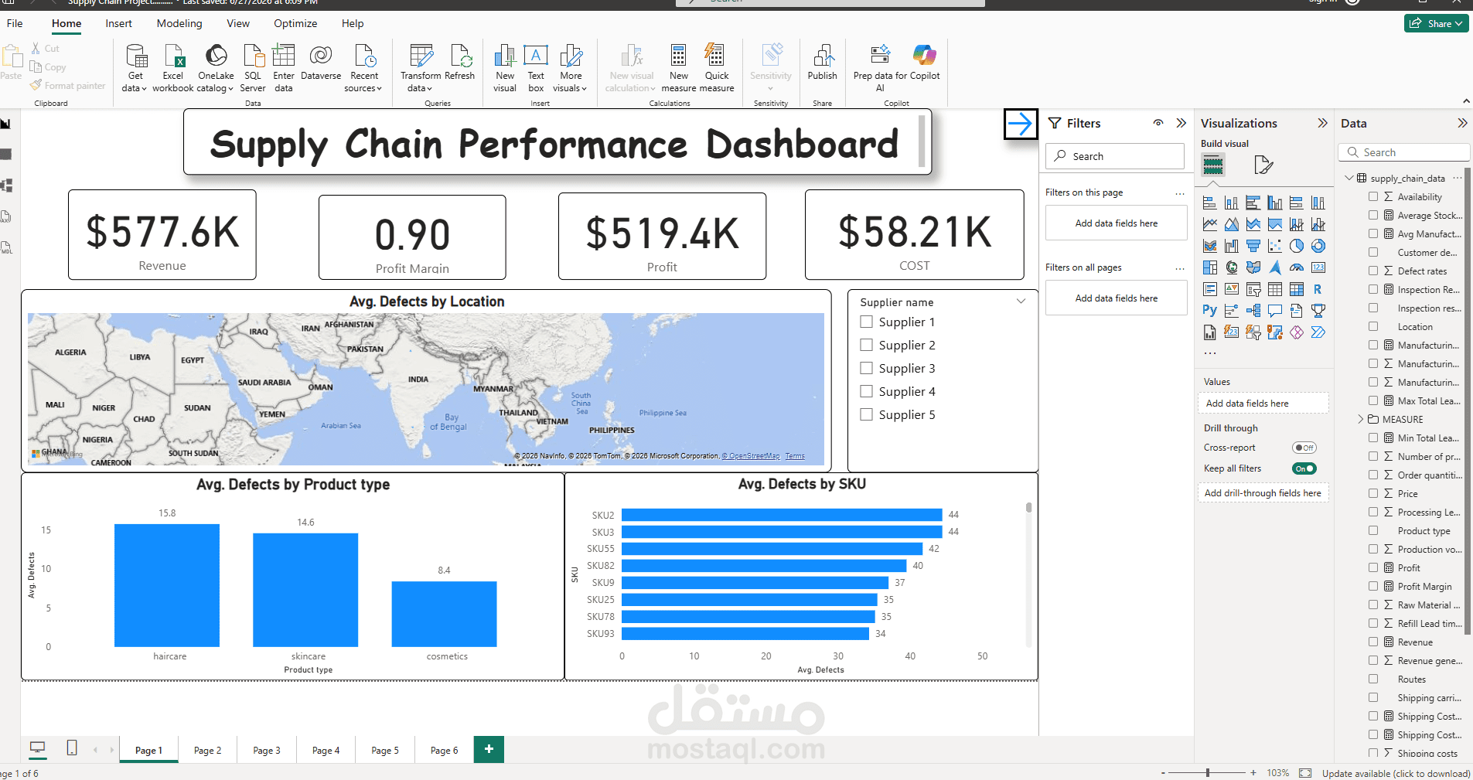Viewport: 1473px width, 780px height.
Task: Select the Gauge visual icon
Action: (1297, 267)
